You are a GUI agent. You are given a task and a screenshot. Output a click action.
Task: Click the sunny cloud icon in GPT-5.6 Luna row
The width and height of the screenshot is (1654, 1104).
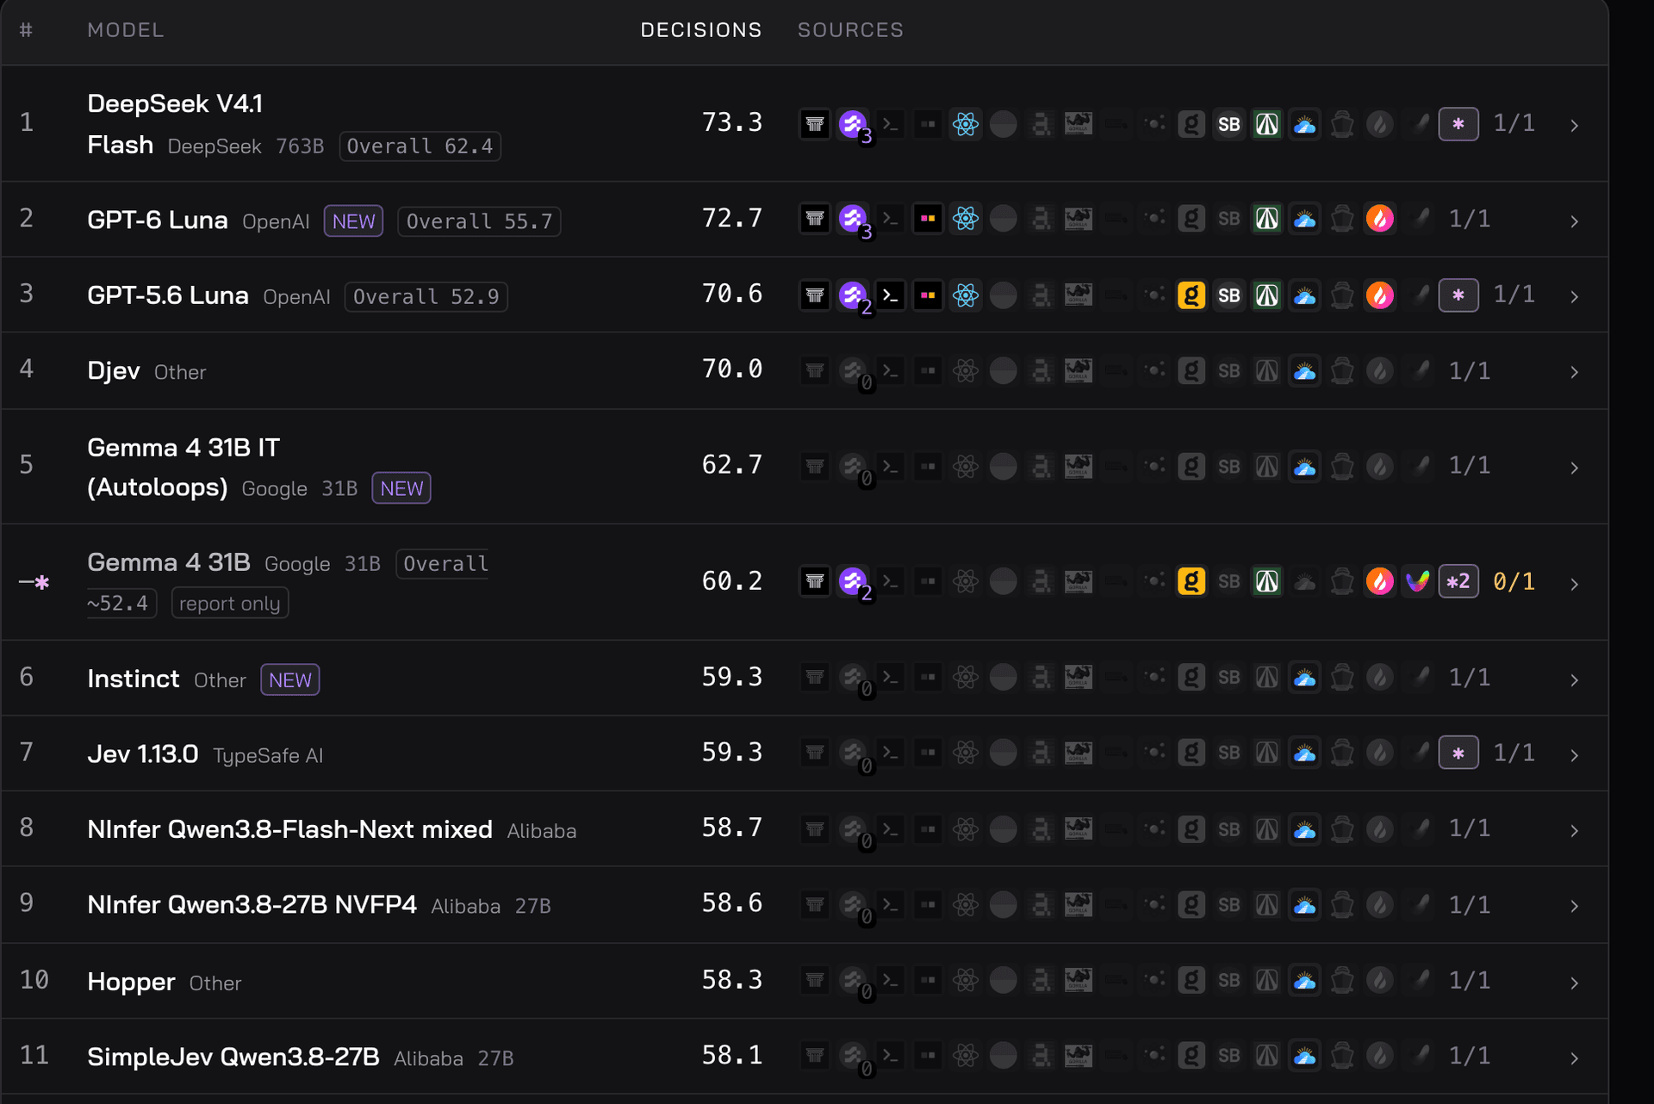coord(1305,295)
